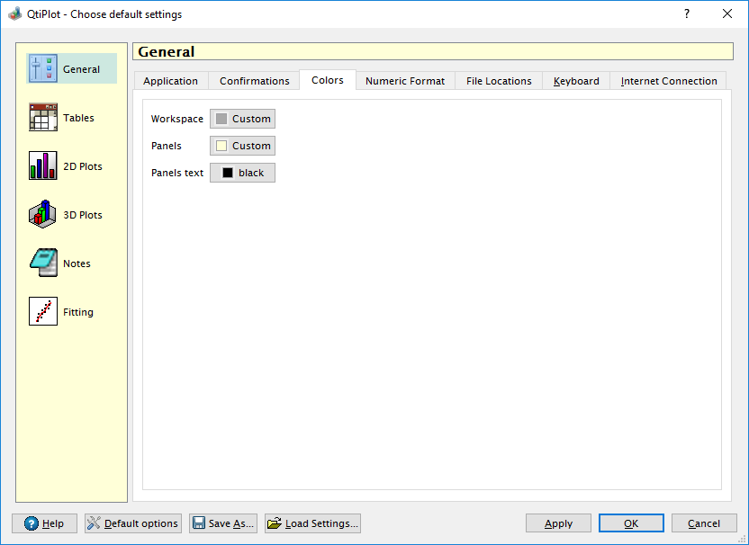Viewport: 749px width, 545px height.
Task: Select the General settings slider icon
Action: [42, 69]
